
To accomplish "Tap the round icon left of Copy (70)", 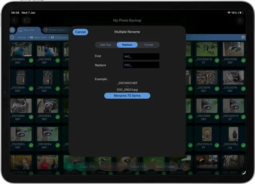I will point(69,166).
